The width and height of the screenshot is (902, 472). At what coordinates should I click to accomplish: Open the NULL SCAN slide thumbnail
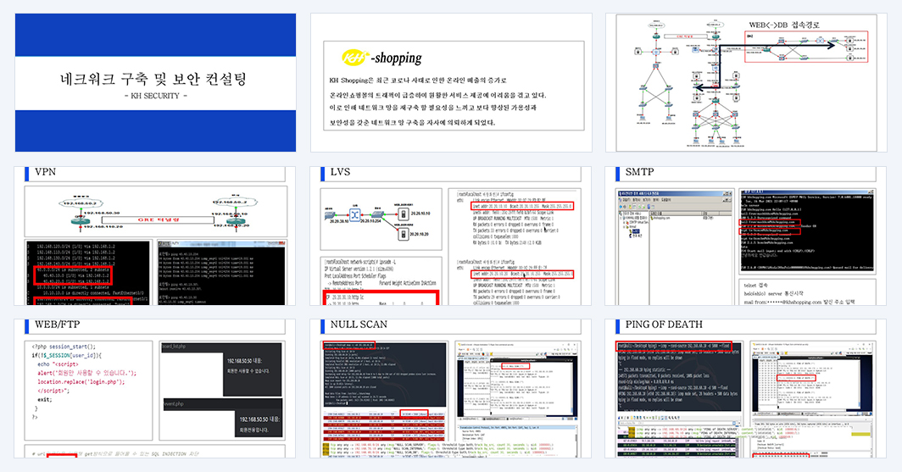point(451,389)
